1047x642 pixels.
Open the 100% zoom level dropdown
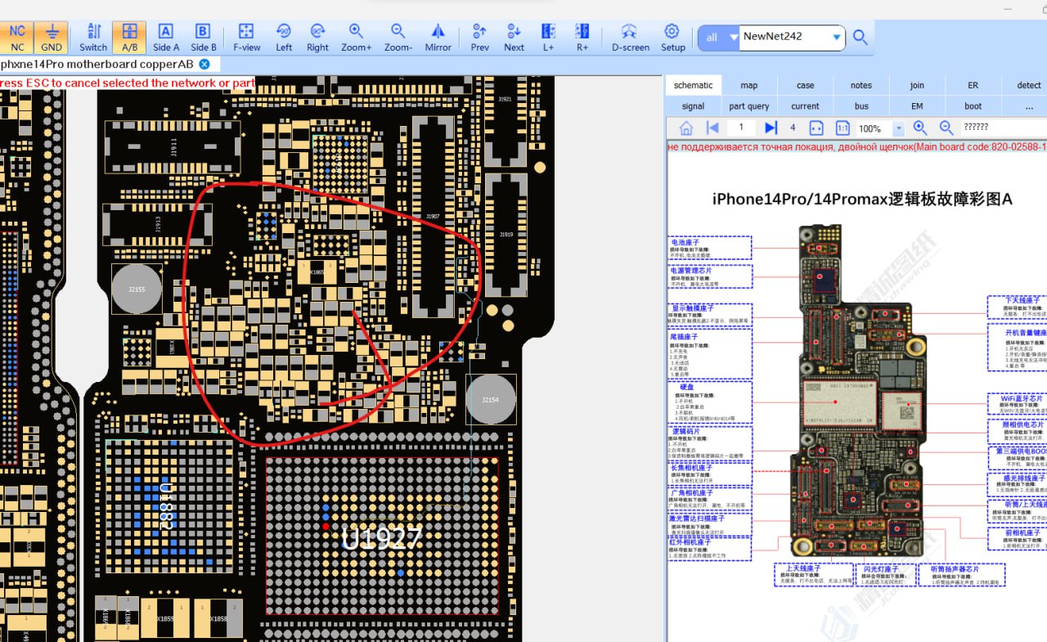(899, 128)
